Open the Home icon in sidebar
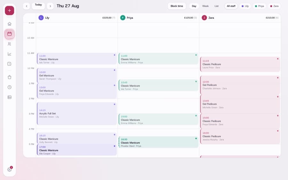This screenshot has width=288, height=180. (9, 24)
